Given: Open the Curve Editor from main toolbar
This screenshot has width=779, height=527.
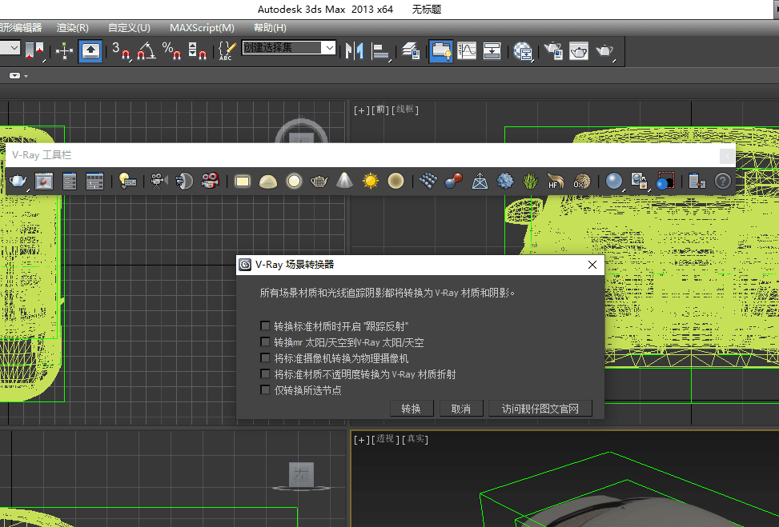Looking at the screenshot, I should click(x=467, y=50).
